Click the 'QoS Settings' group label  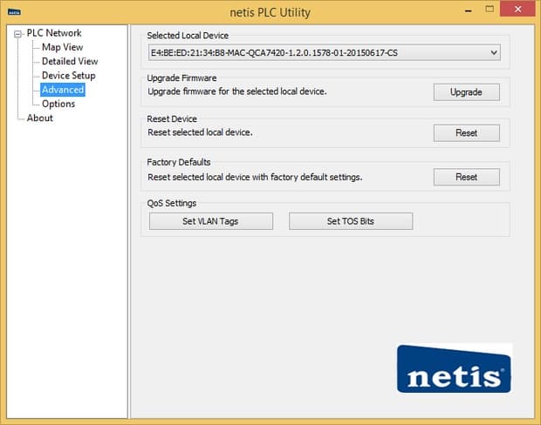tap(172, 203)
